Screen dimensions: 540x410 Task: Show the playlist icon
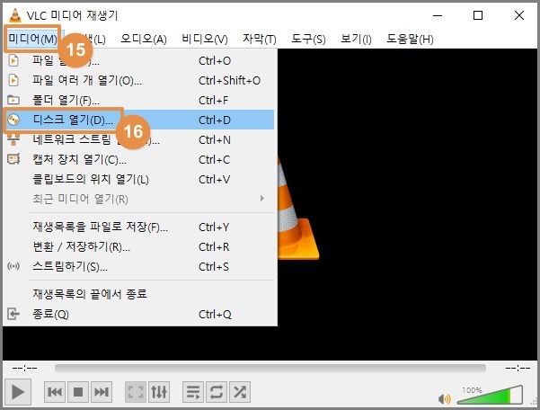193,392
